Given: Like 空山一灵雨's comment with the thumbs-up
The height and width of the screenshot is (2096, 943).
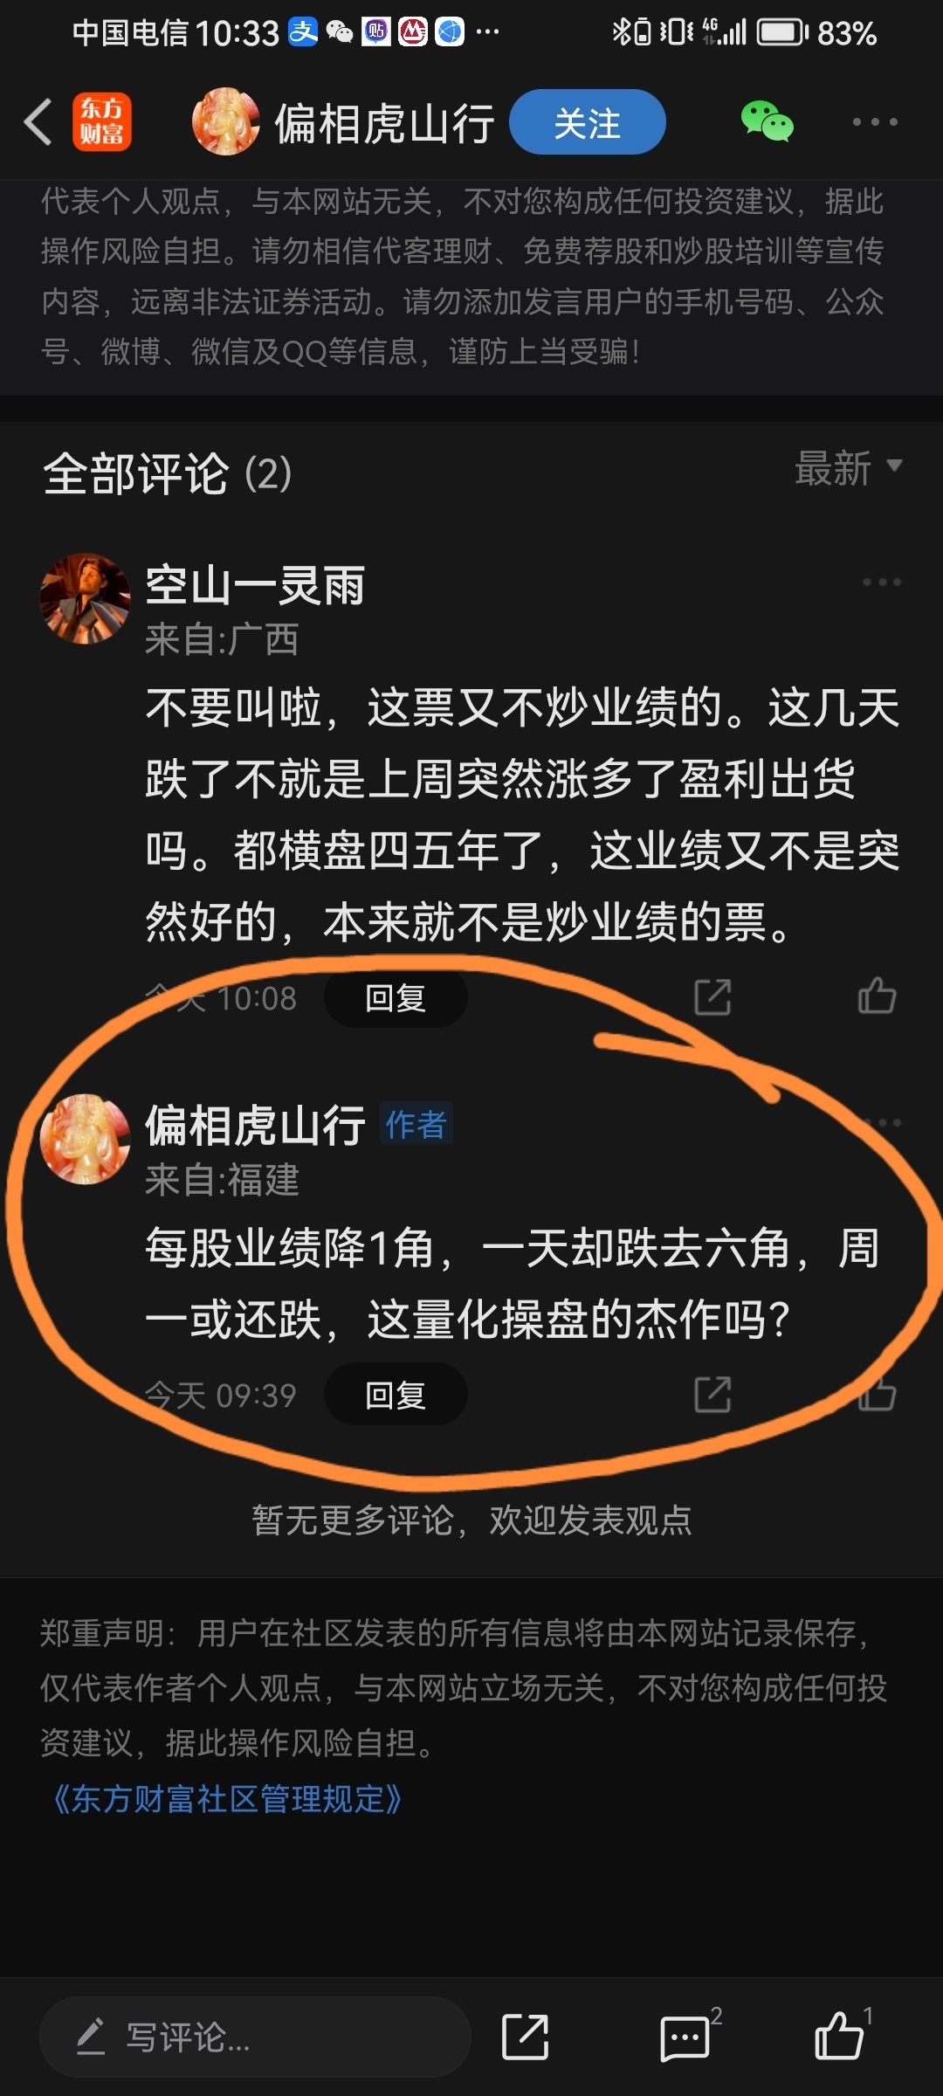Looking at the screenshot, I should coord(877,996).
